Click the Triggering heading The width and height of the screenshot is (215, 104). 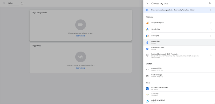click(36, 46)
